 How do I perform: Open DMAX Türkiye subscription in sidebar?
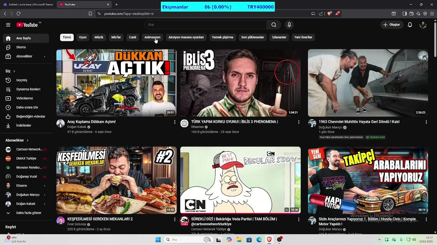26,159
